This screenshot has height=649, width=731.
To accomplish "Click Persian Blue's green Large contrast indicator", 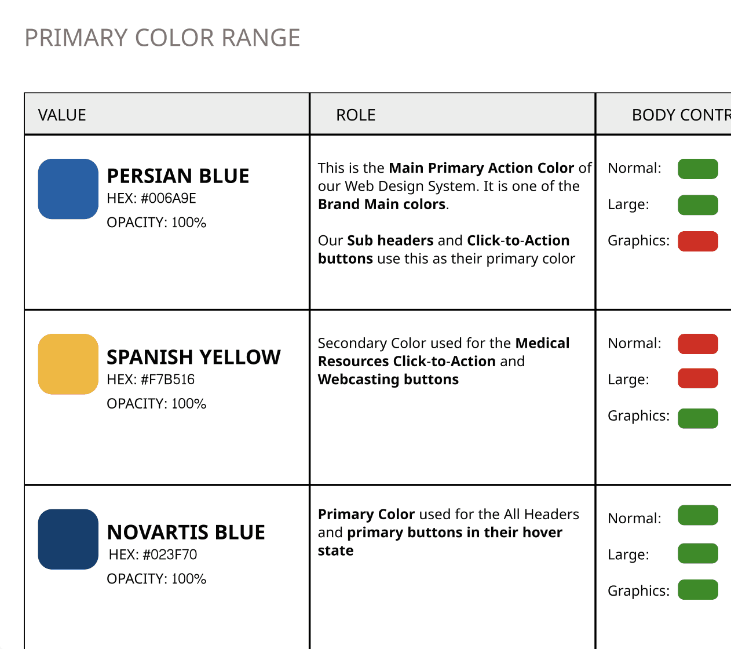I will click(698, 205).
